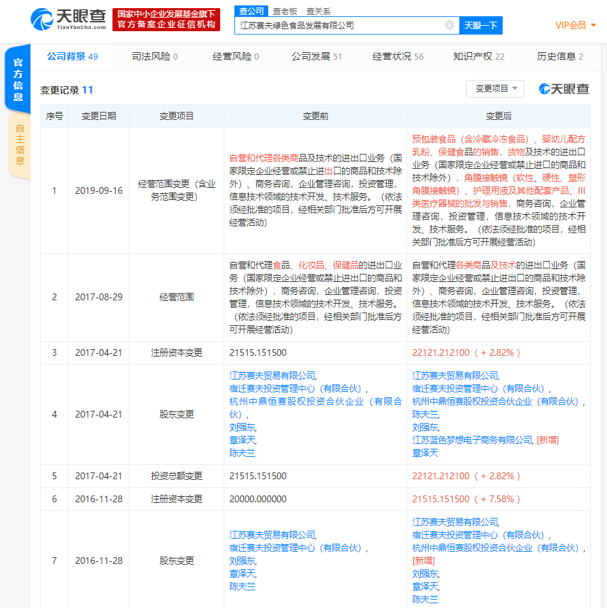The height and width of the screenshot is (608, 607).
Task: Open the 官方信息 side tab
Action: click(18, 79)
